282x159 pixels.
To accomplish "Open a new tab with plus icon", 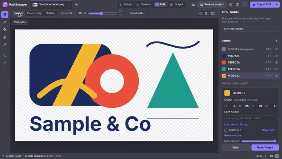I will click(x=76, y=5).
